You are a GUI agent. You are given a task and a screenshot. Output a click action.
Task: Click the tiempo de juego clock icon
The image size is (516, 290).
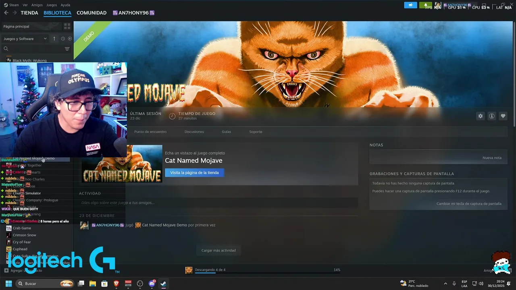pos(172,116)
